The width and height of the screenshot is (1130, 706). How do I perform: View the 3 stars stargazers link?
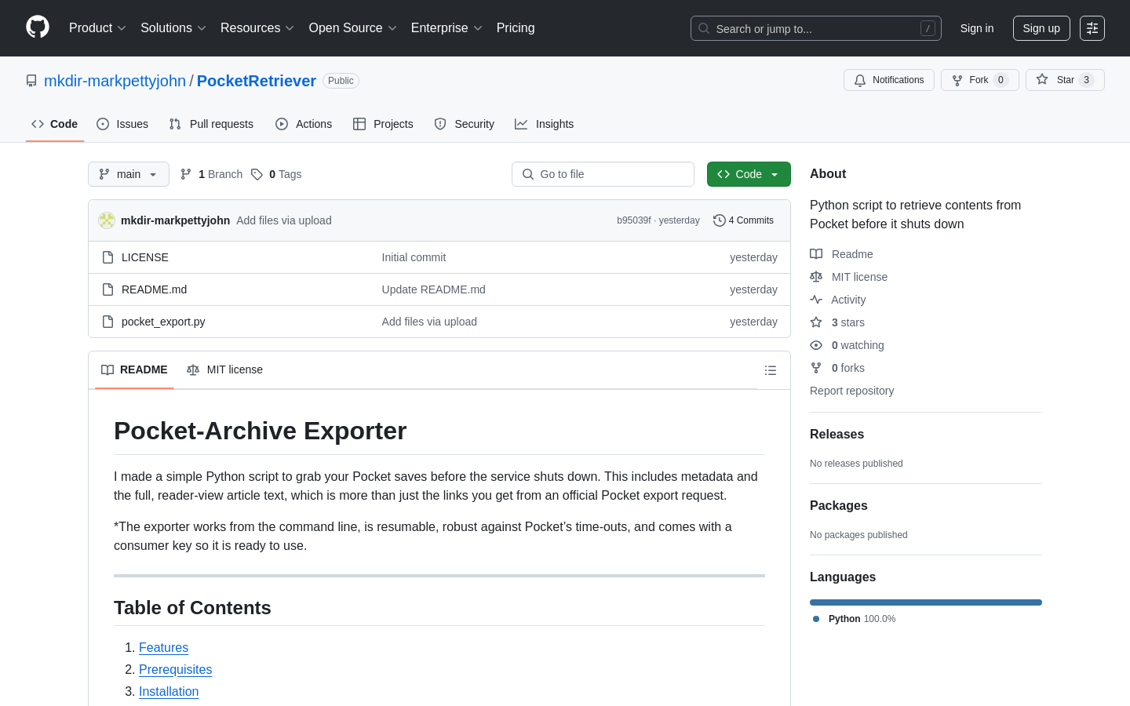[837, 322]
